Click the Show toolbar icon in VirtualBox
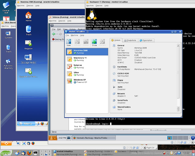The width and height of the screenshot is (195, 156). 94,43
